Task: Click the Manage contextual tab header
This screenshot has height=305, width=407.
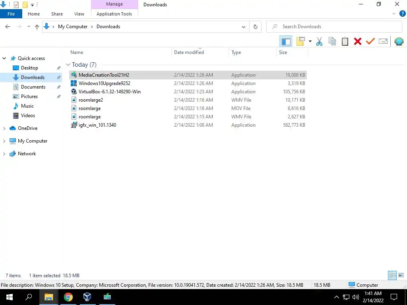Action: point(114,4)
